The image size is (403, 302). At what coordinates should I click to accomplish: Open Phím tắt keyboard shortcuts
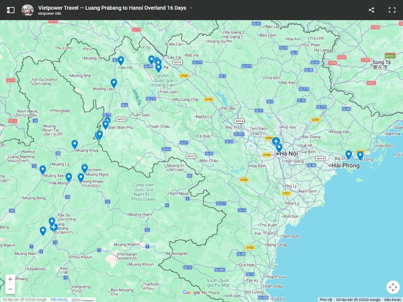326,300
